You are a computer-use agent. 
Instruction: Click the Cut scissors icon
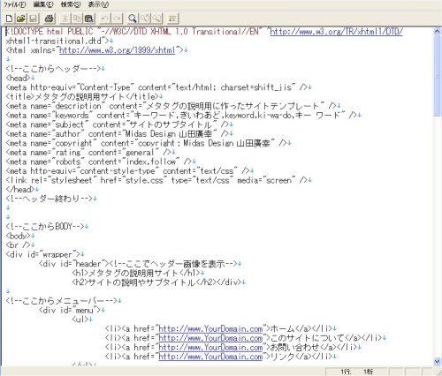65,19
